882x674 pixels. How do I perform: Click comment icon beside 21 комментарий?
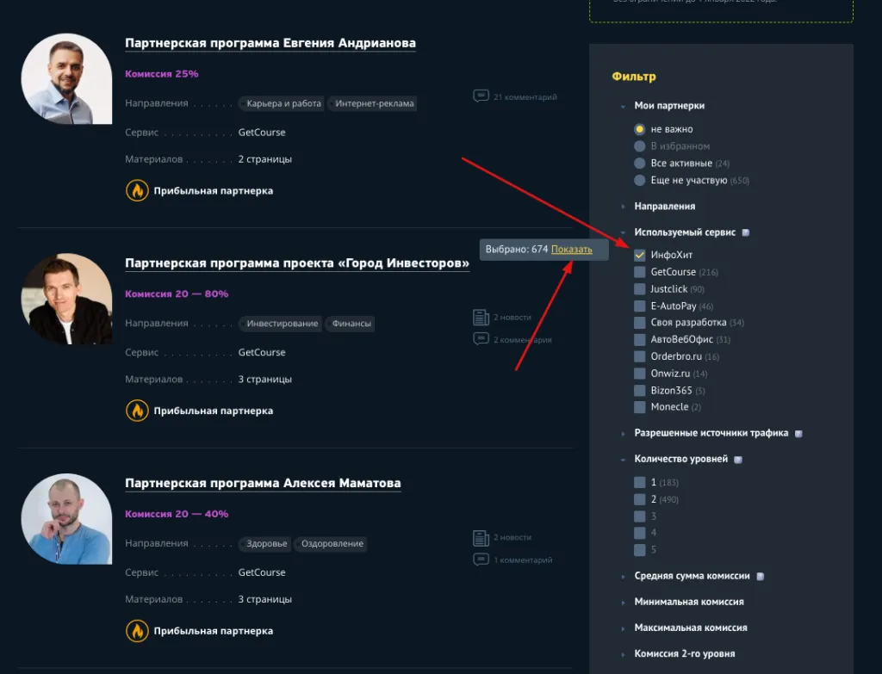[481, 96]
